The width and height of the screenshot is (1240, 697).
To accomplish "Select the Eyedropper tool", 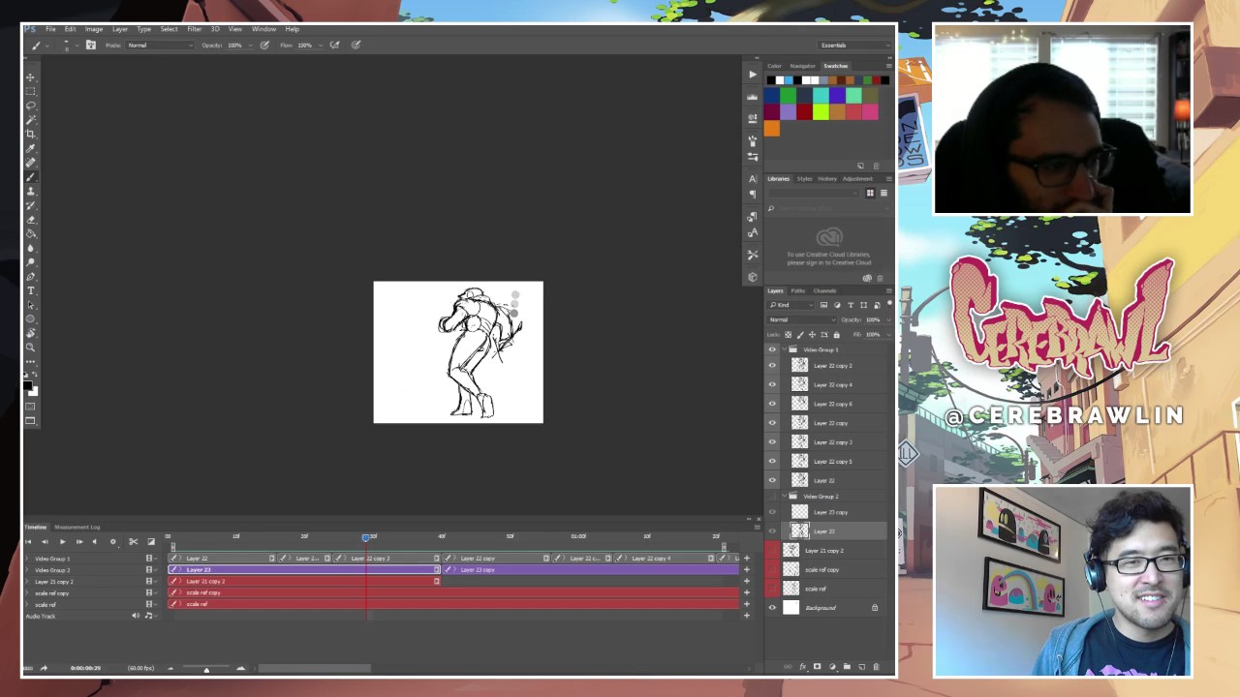I will (31, 148).
